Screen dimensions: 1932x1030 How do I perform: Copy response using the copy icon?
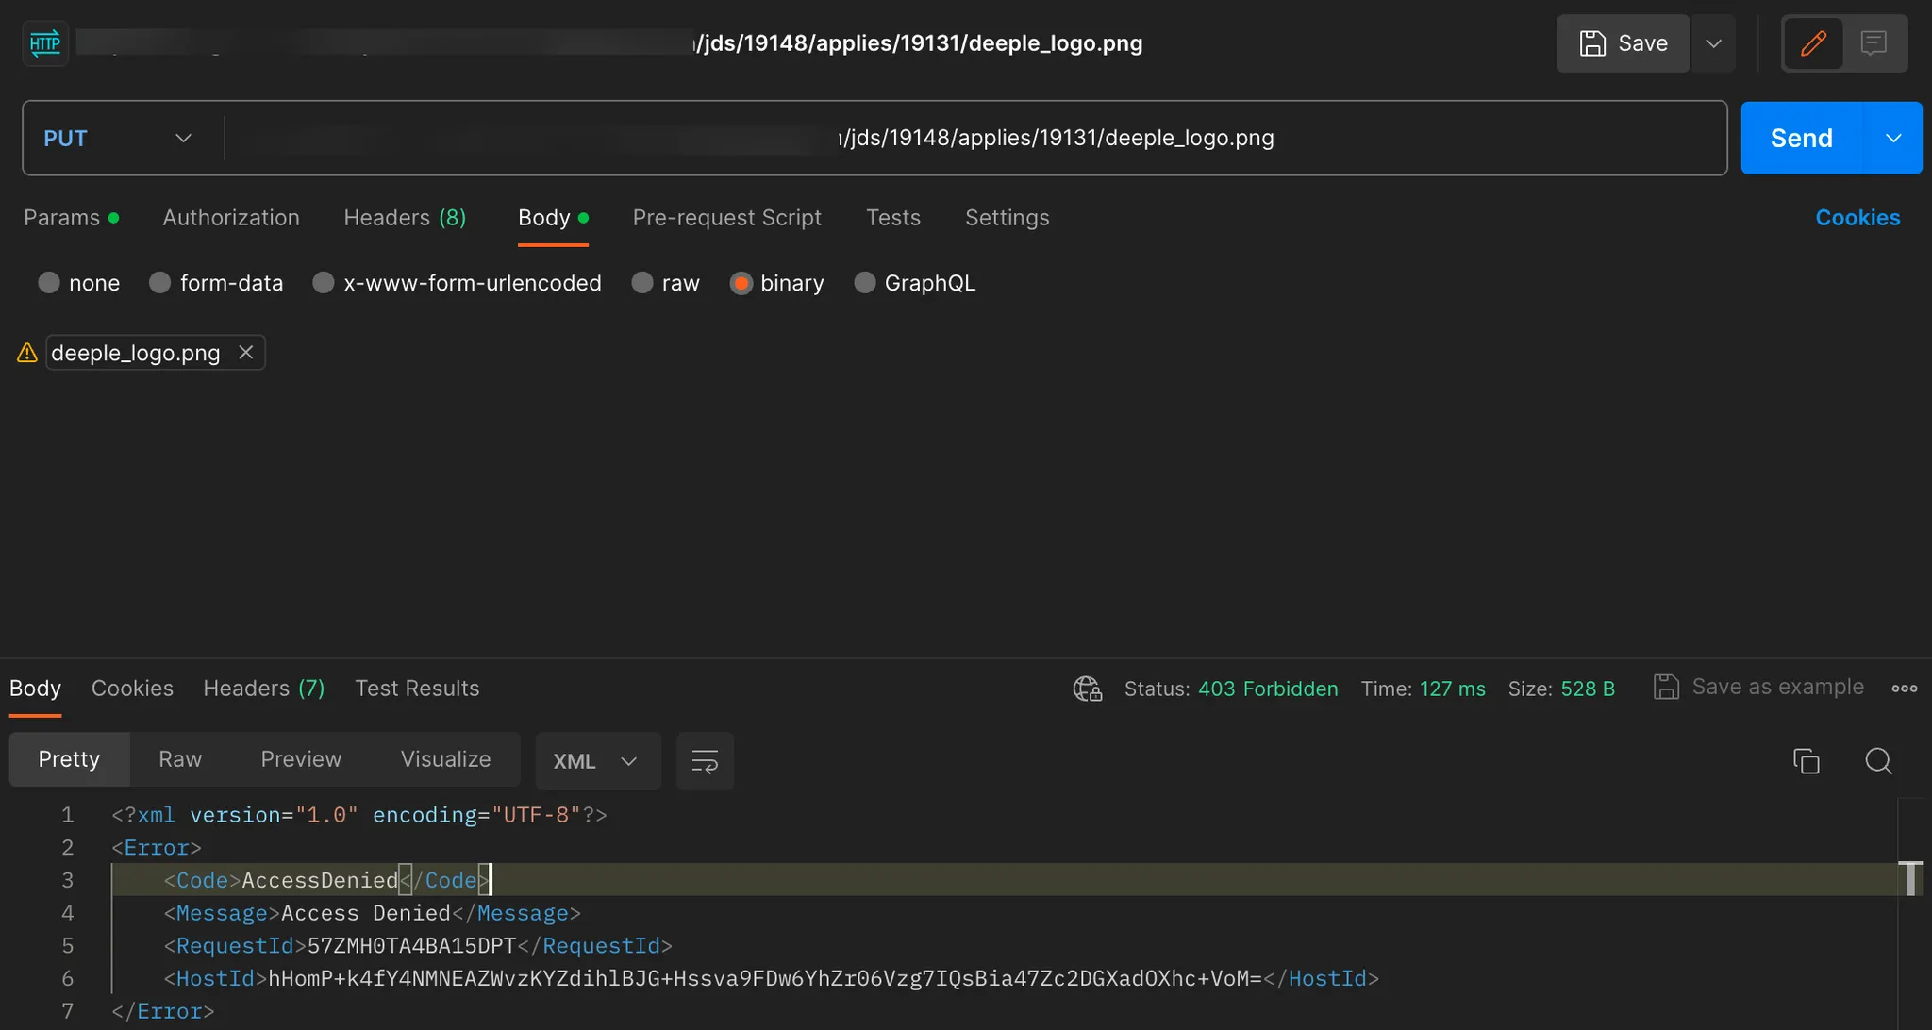tap(1806, 761)
